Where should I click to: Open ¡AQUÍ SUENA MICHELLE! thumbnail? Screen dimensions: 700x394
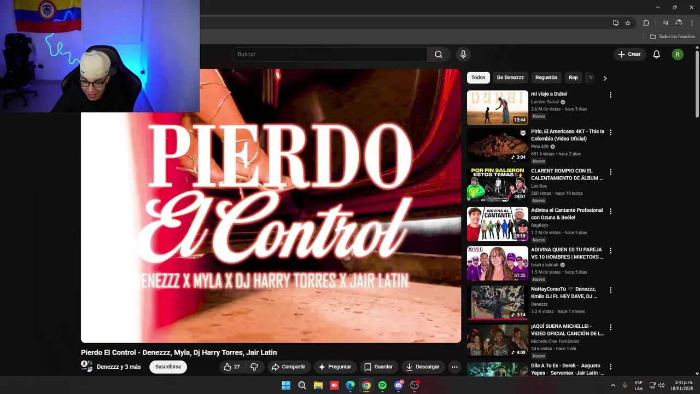coord(497,340)
